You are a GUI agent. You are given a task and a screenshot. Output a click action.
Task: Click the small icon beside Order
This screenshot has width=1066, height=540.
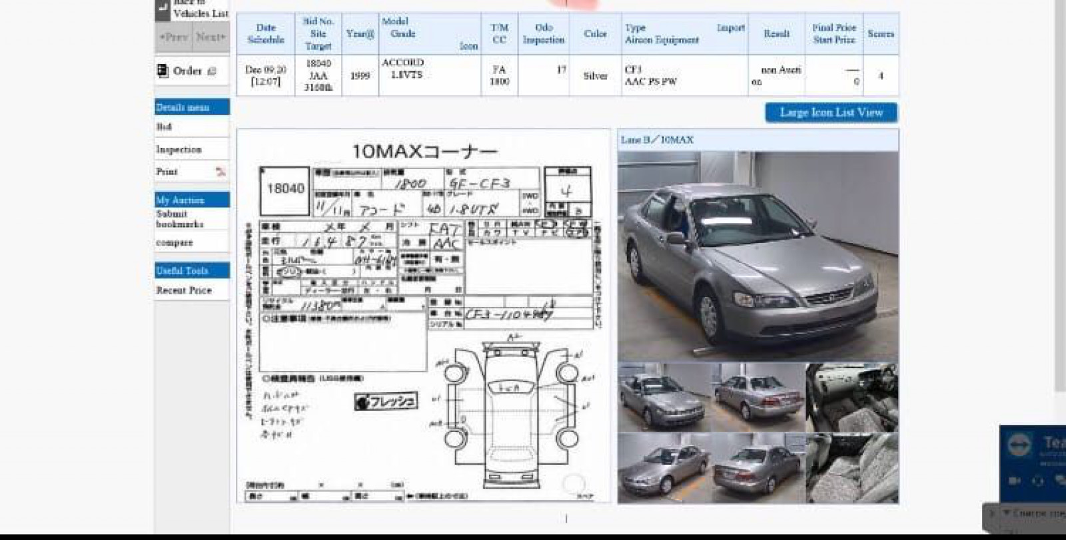[x=212, y=71]
